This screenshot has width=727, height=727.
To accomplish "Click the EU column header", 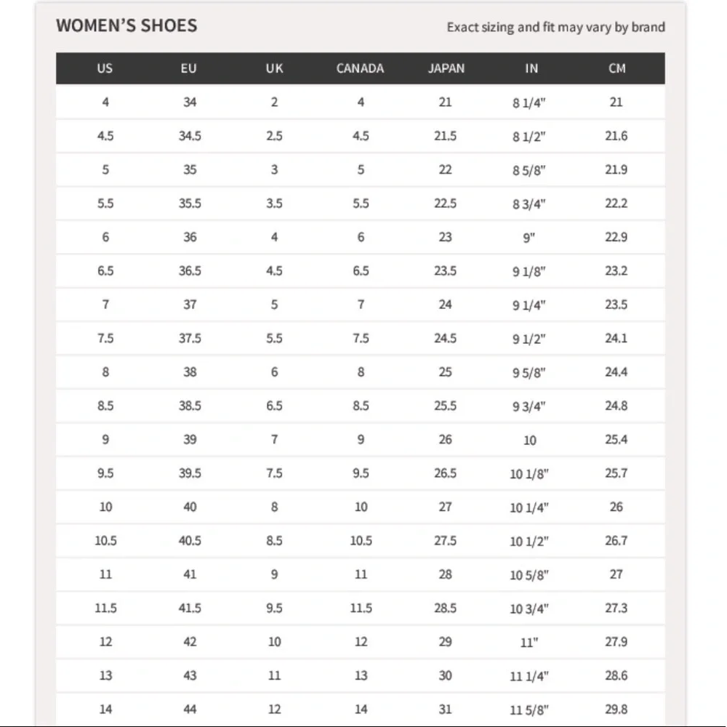I will (189, 68).
